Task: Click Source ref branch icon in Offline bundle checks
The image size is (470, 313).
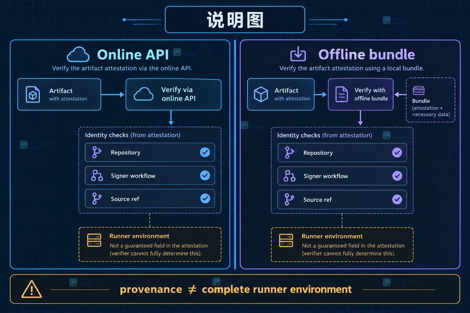Action: 289,199
